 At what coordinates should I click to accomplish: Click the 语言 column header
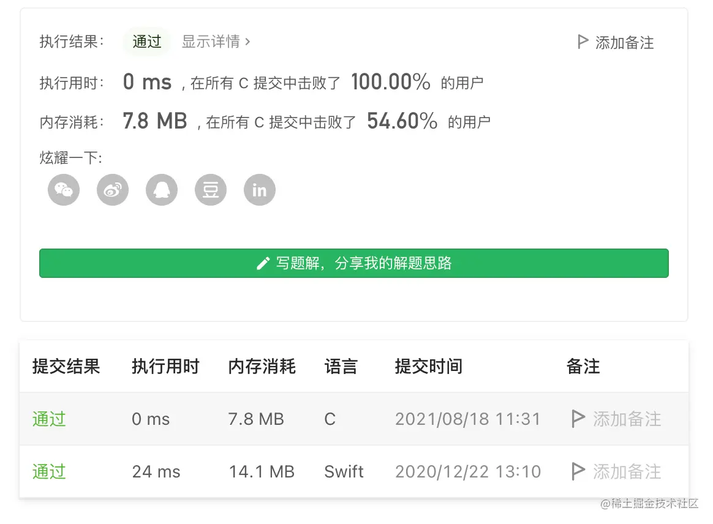341,367
